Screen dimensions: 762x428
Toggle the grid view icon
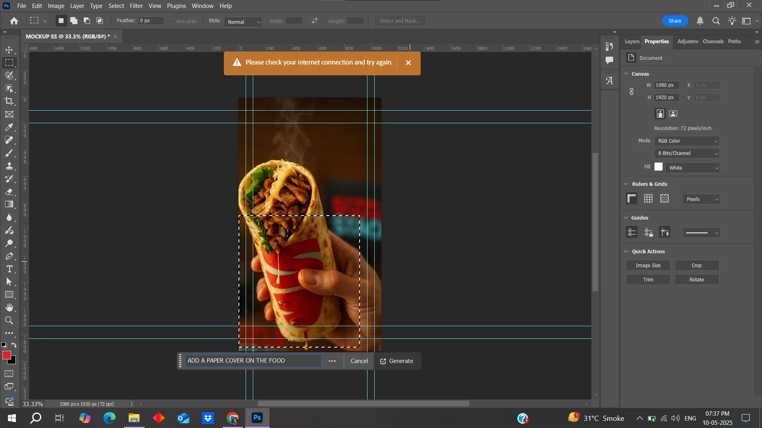click(648, 199)
